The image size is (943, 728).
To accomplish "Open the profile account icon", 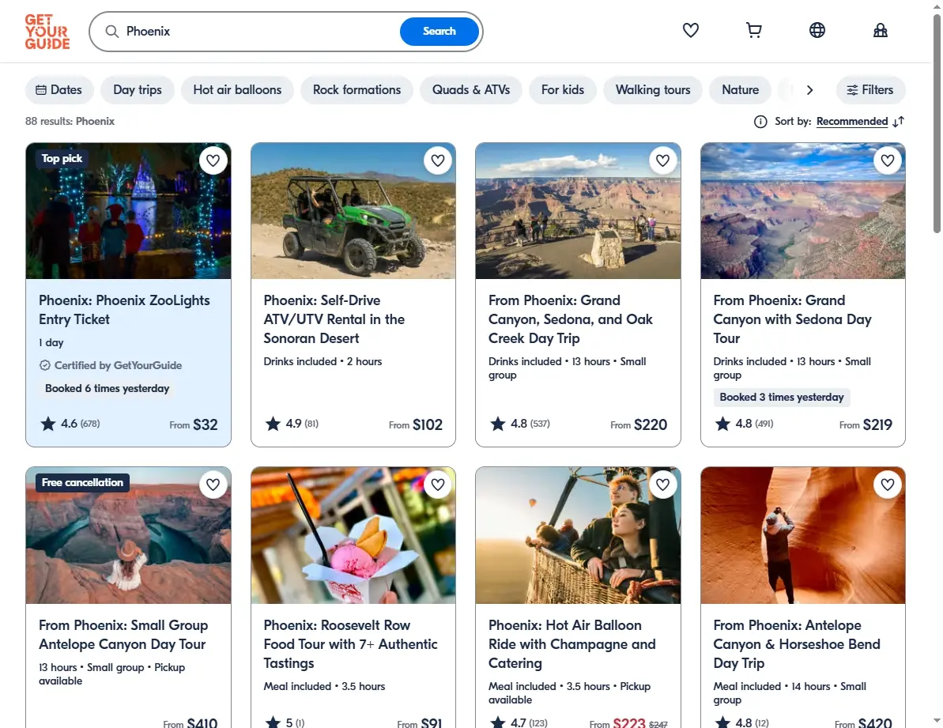I will click(881, 30).
